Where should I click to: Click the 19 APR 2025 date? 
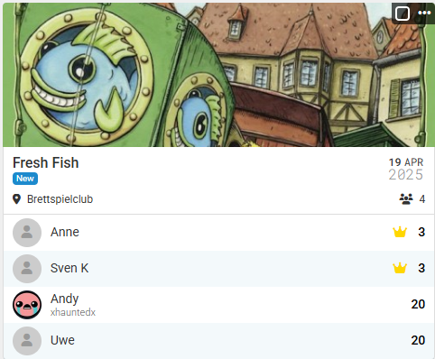click(x=406, y=170)
